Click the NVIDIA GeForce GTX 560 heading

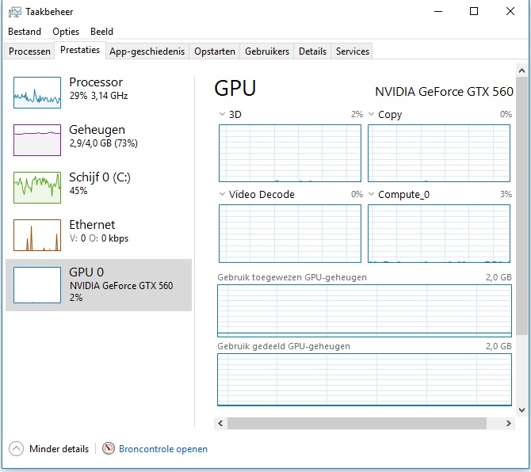click(x=444, y=92)
